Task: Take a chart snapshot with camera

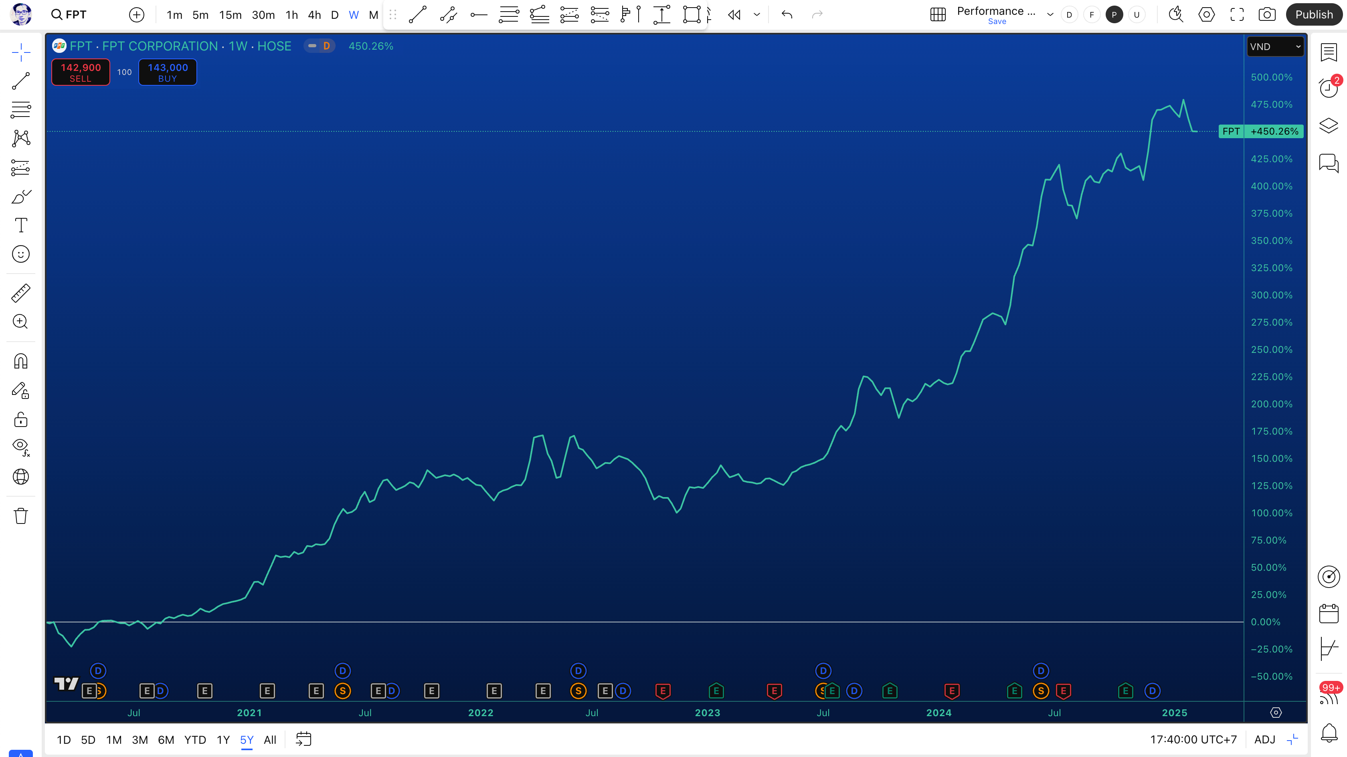Action: (1266, 15)
